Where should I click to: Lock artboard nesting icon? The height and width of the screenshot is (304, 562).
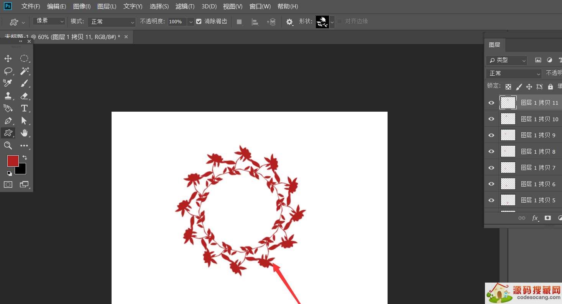coord(539,87)
